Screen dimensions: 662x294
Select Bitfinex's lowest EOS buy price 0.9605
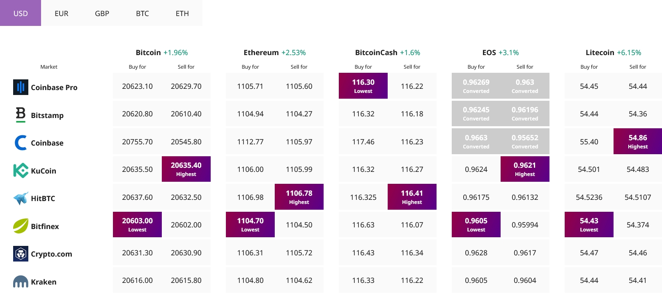[x=476, y=225]
